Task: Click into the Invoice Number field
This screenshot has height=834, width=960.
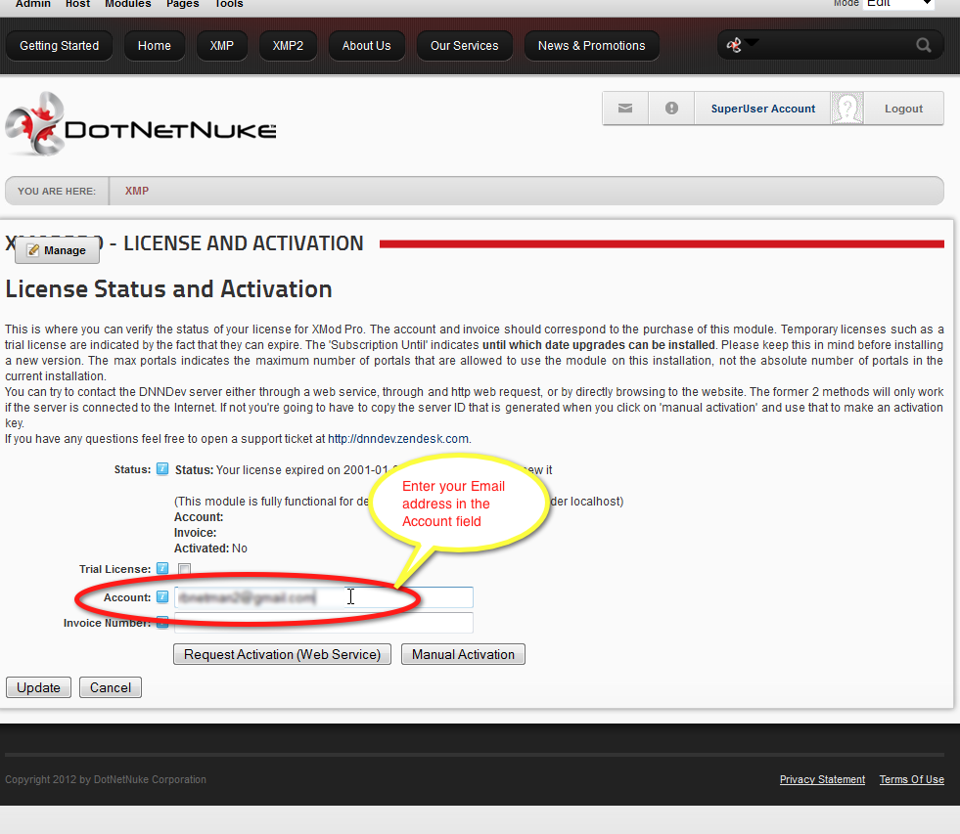Action: point(323,623)
